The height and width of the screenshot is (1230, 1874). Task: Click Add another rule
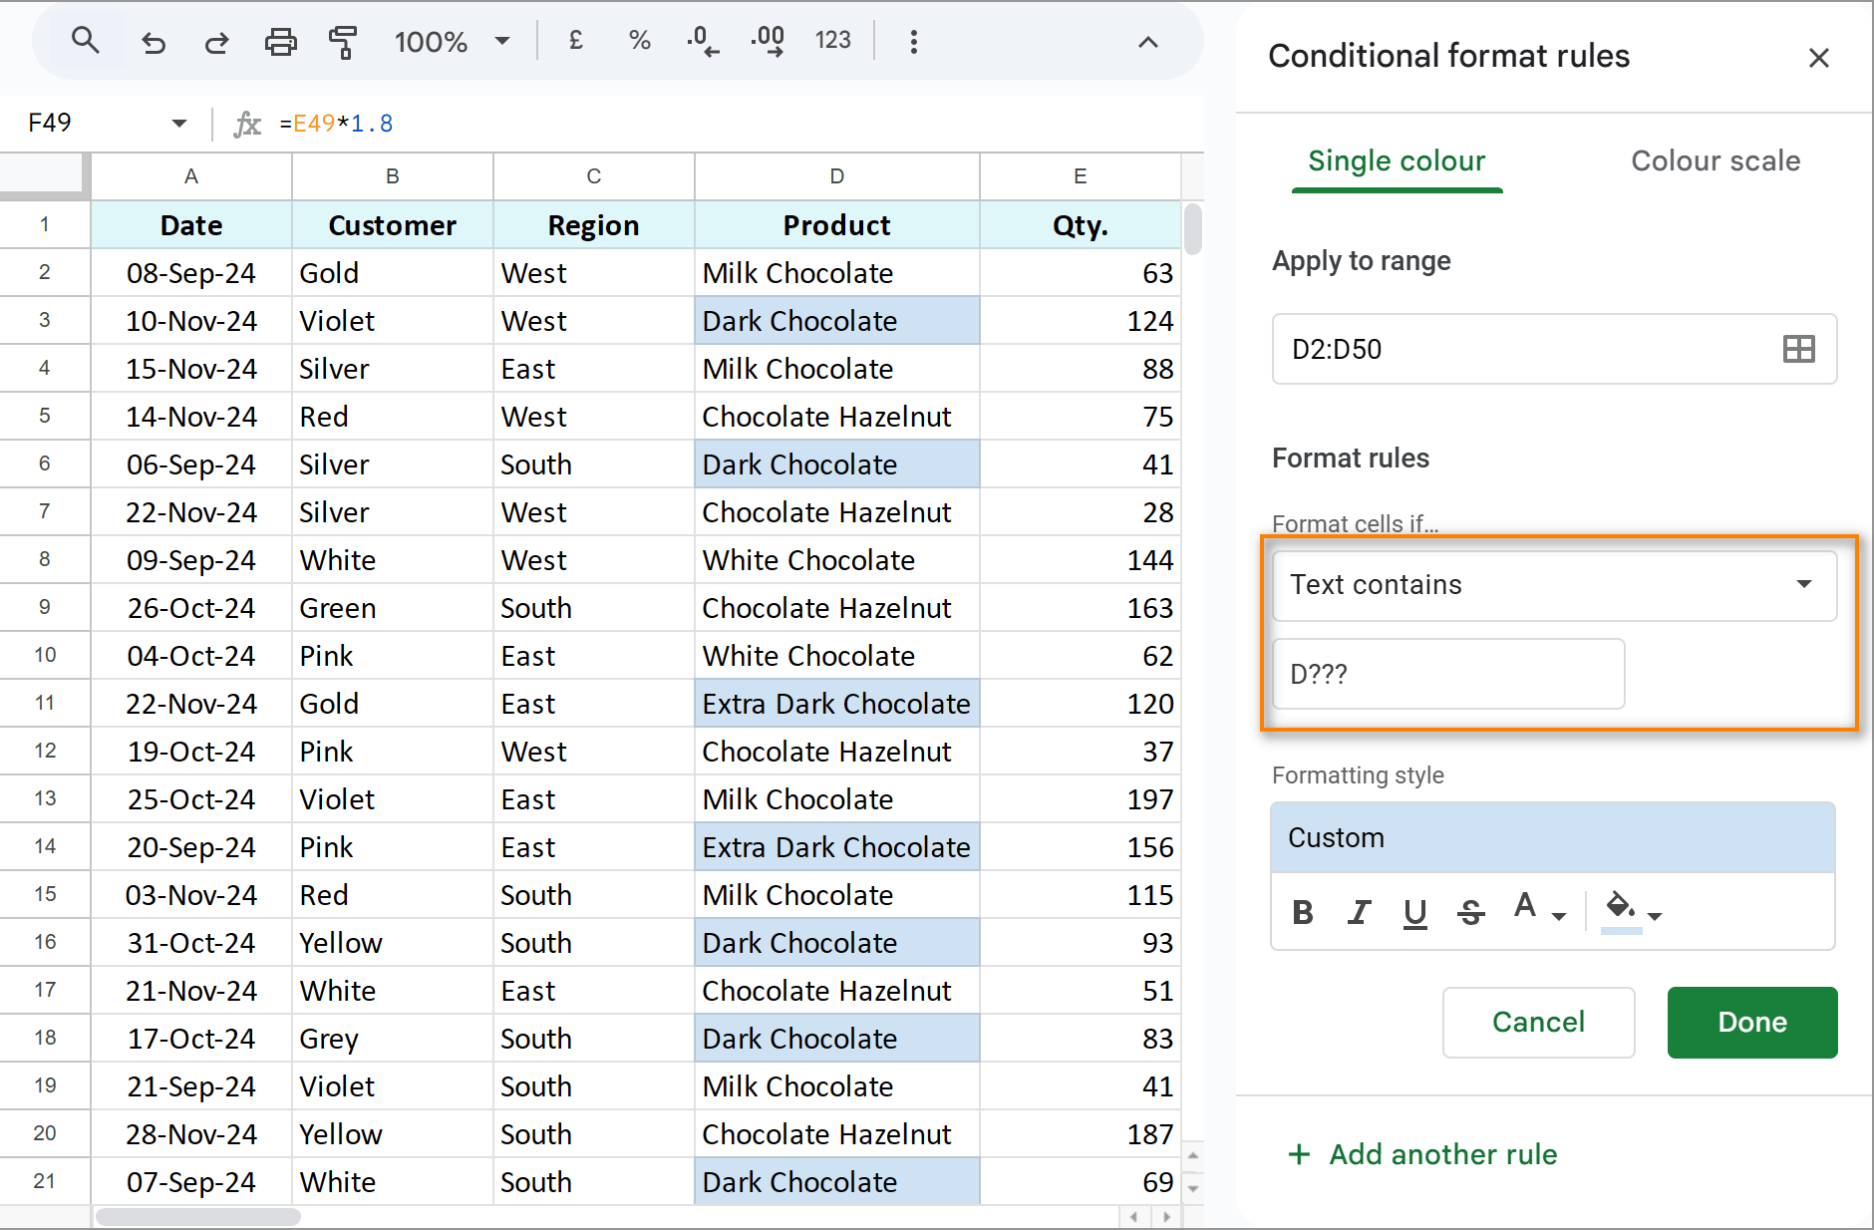click(1422, 1154)
